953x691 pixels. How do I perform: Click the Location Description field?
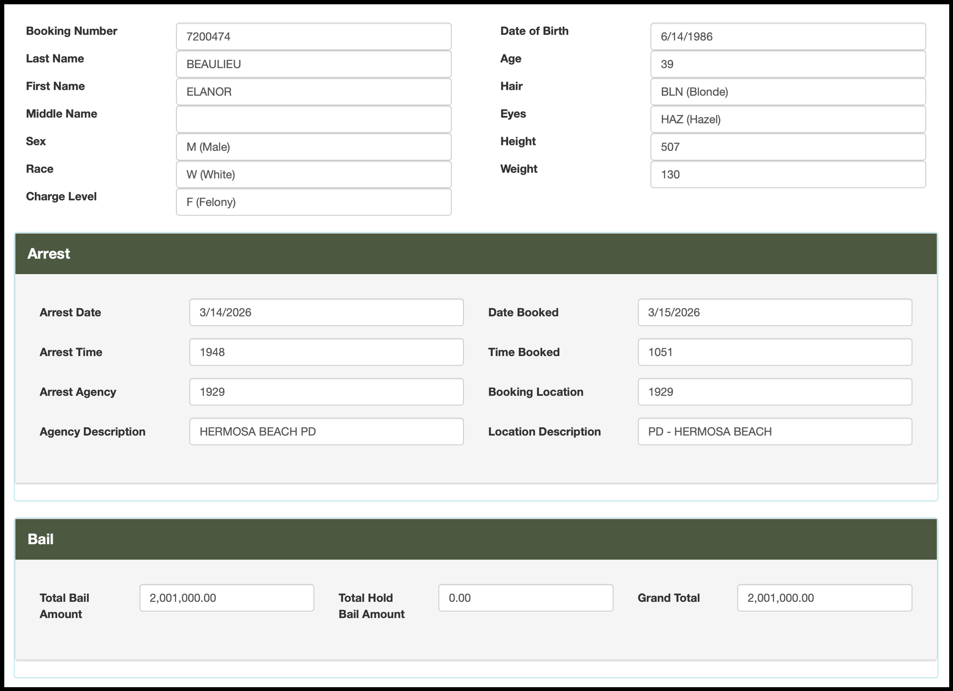pos(774,432)
